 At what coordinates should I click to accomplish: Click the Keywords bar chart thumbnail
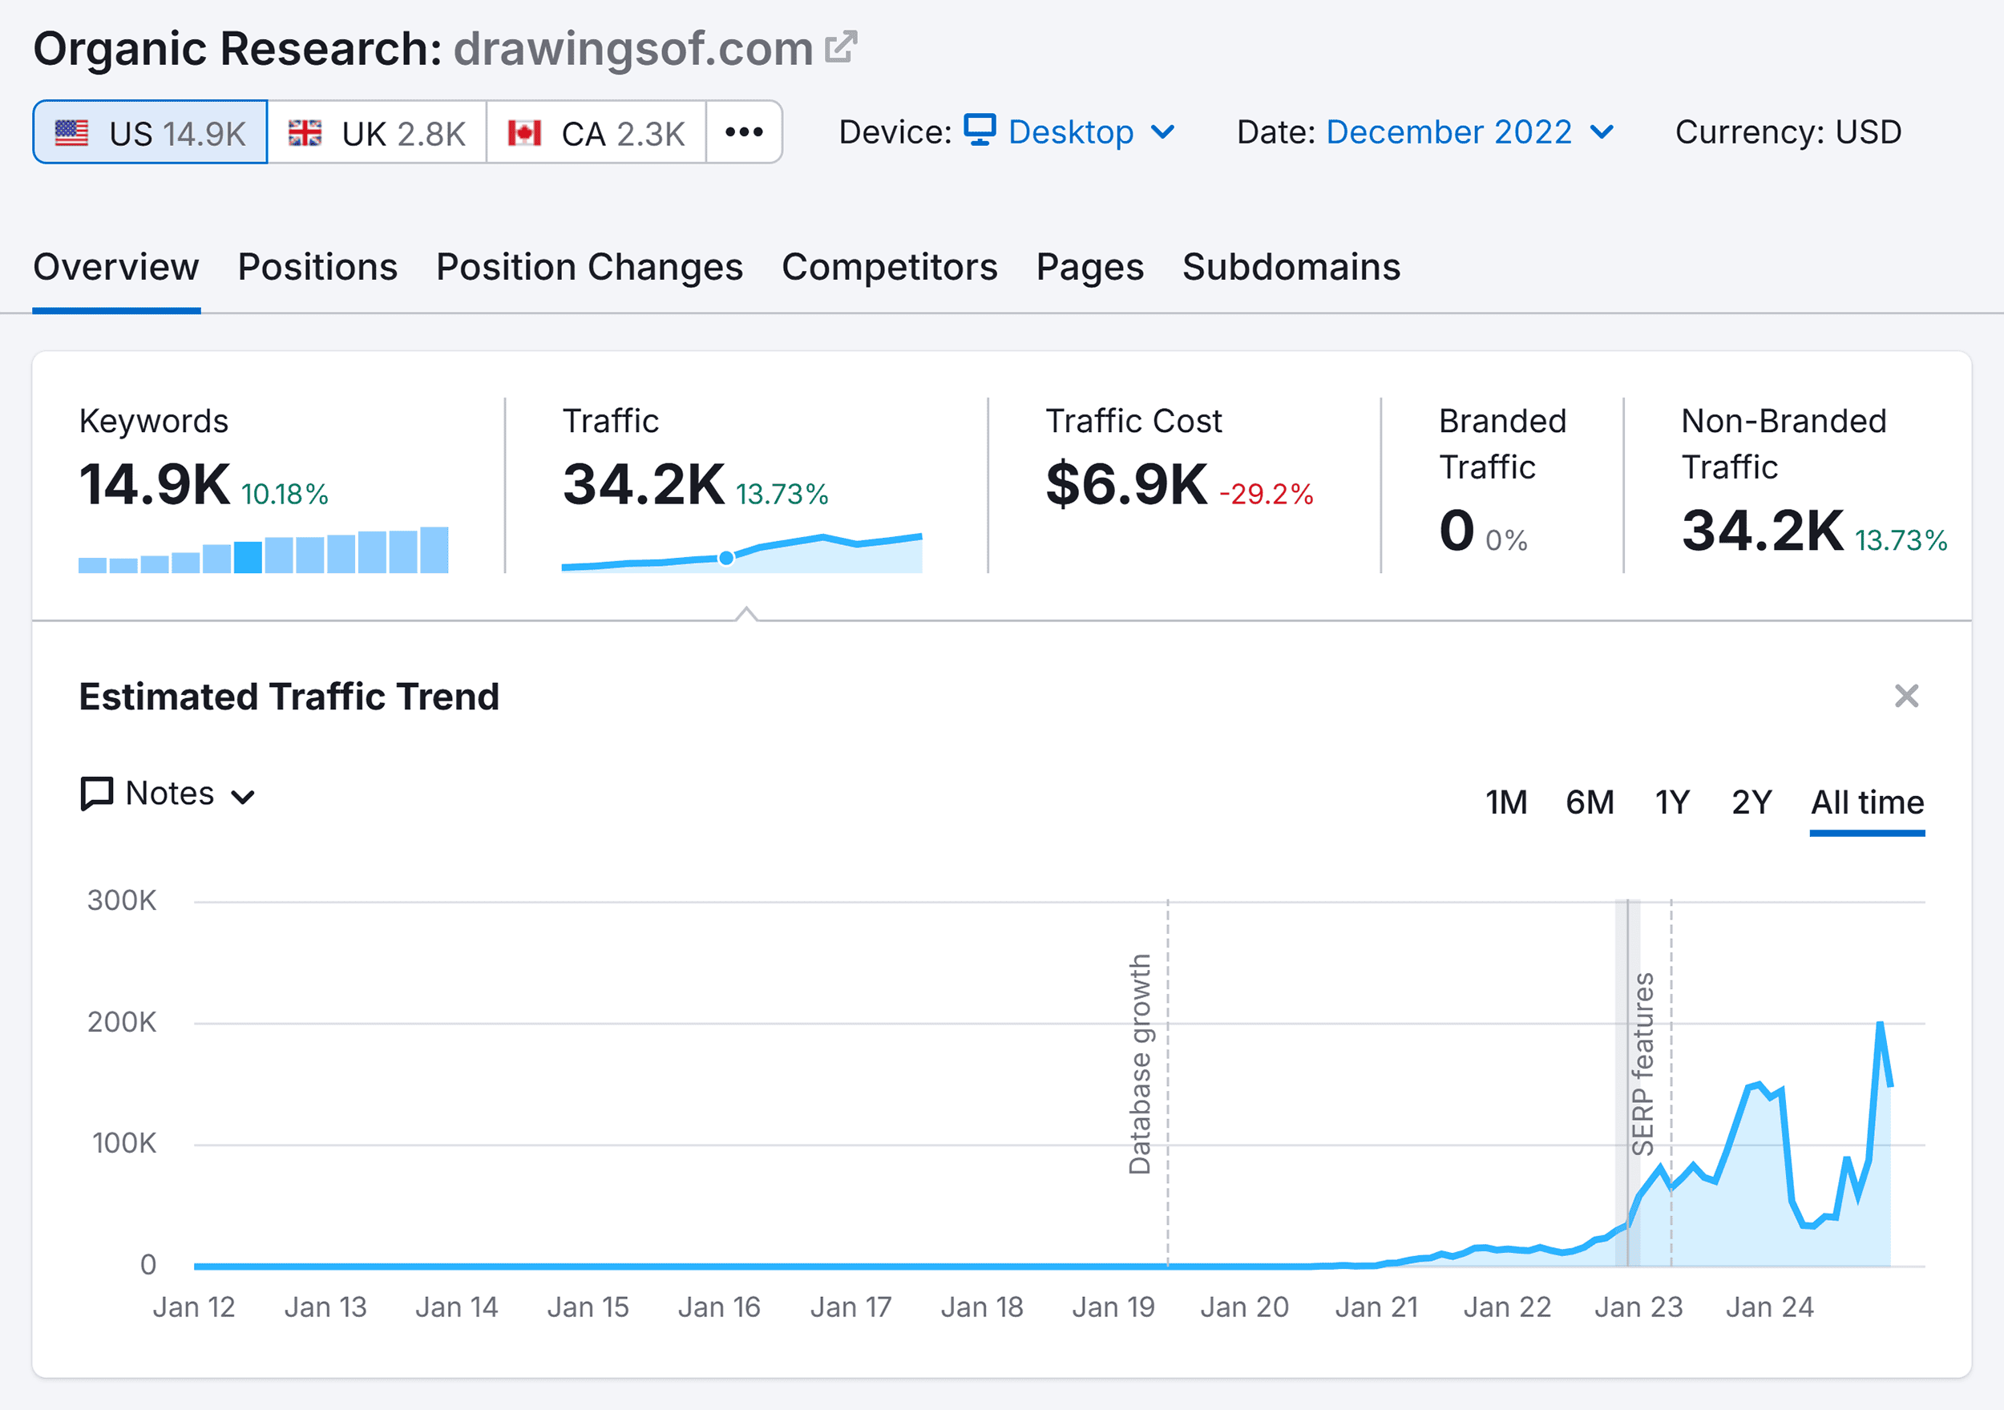pos(264,549)
